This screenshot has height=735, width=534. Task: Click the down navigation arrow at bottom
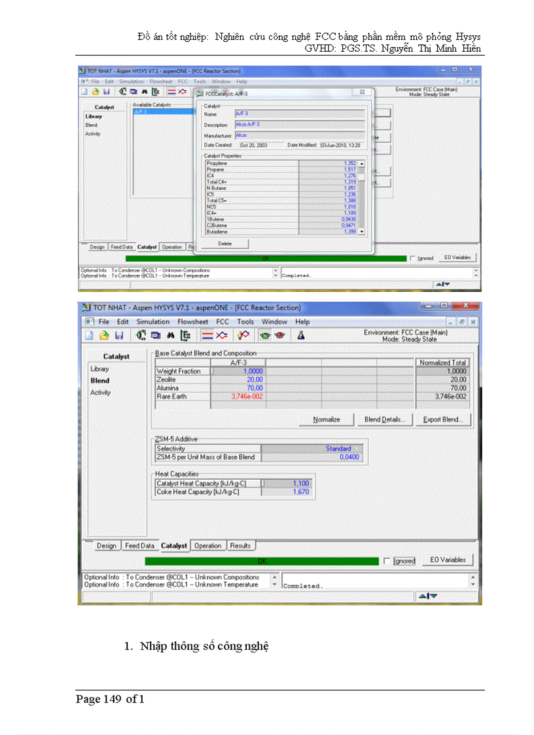[x=433, y=596]
